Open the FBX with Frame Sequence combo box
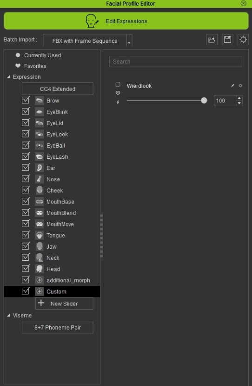Screen dimensions: 252x386 [87, 41]
